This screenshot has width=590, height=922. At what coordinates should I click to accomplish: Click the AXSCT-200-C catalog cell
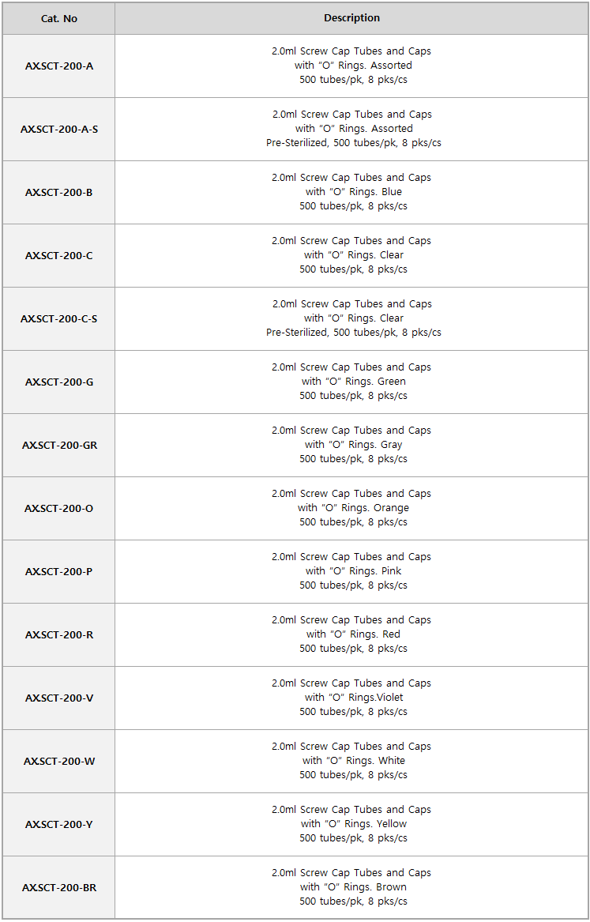[x=58, y=256]
